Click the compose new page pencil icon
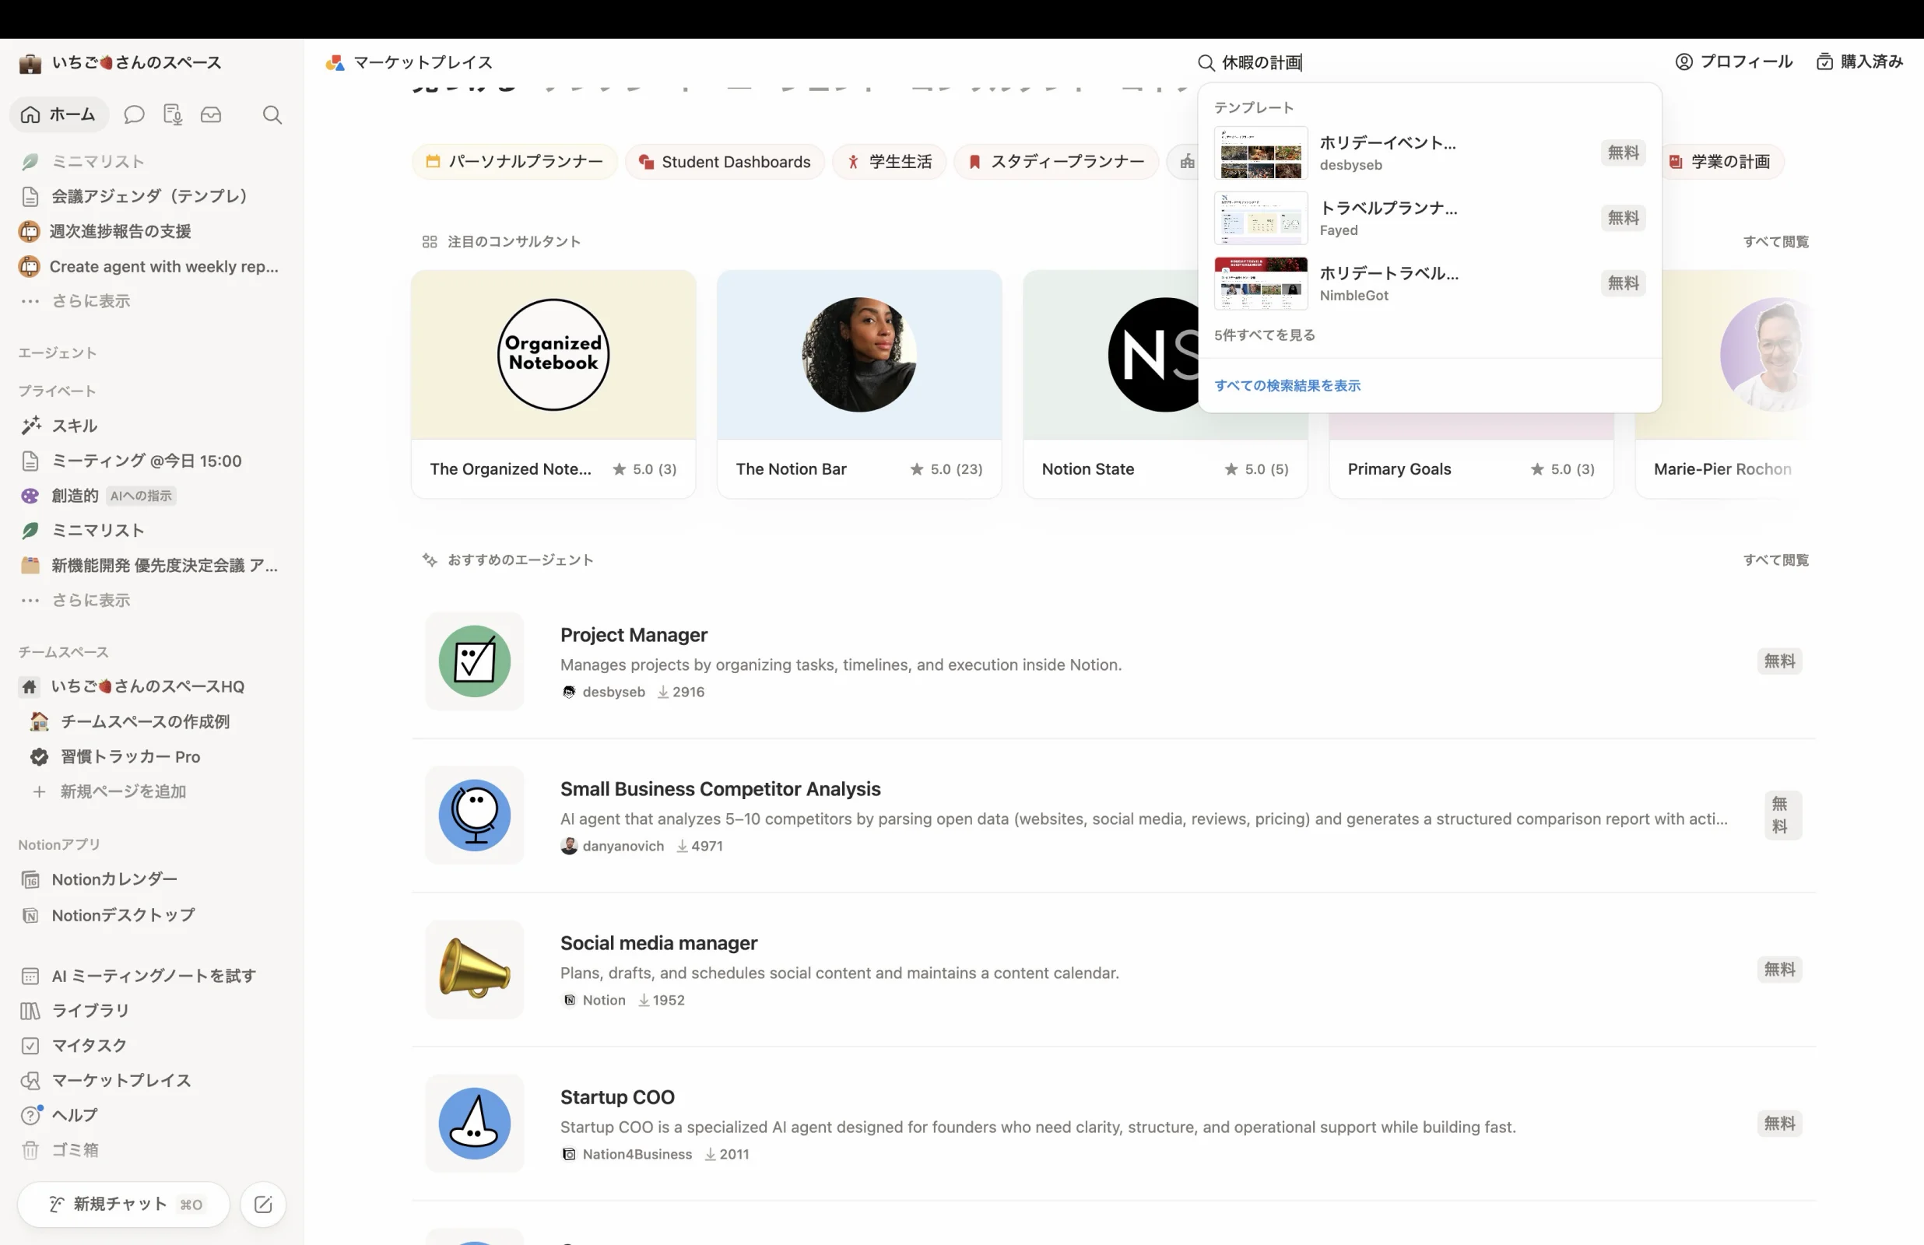Image resolution: width=1924 pixels, height=1245 pixels. point(264,1205)
